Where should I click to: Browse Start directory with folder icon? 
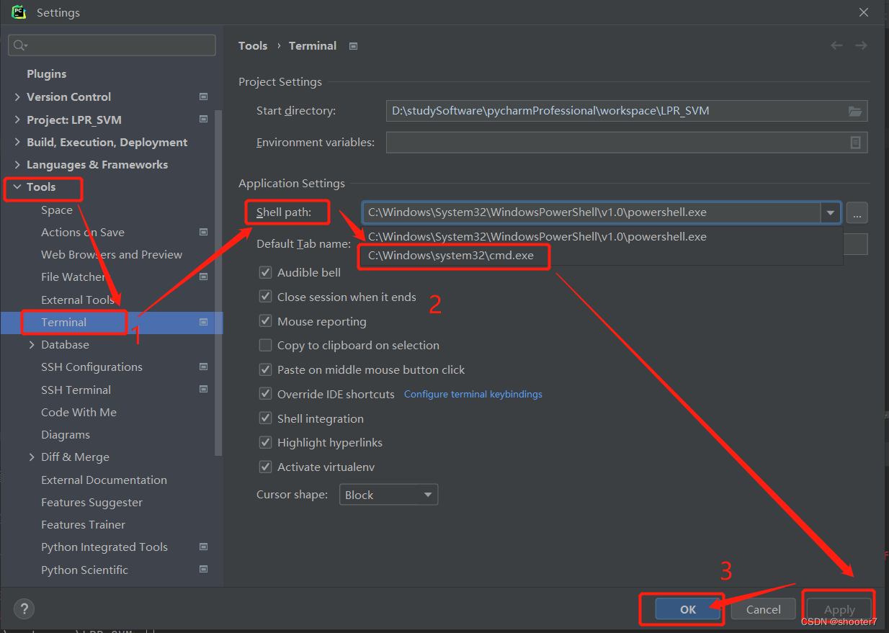(x=855, y=111)
